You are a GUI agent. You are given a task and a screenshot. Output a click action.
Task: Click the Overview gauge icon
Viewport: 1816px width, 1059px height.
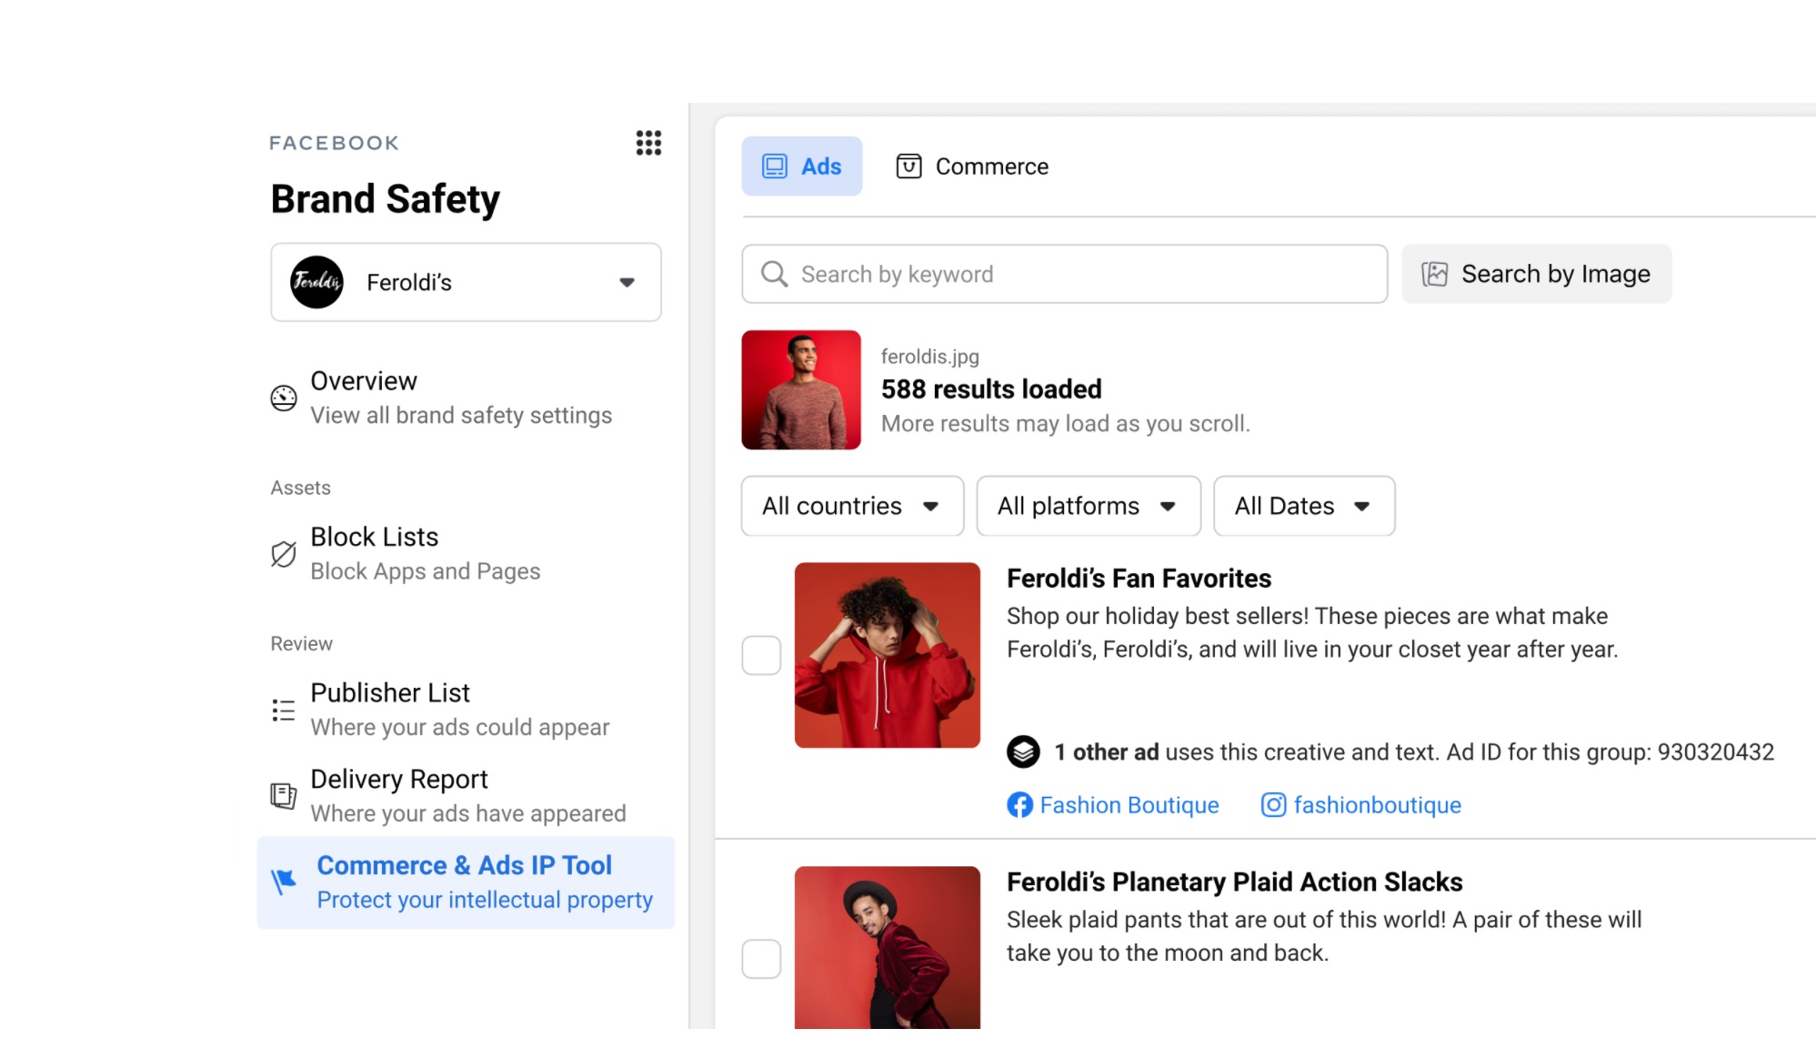click(284, 398)
